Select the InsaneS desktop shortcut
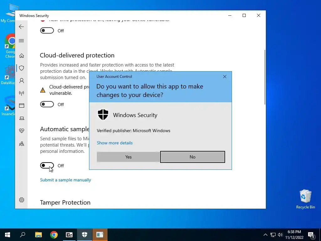The height and width of the screenshot is (241, 321). pos(8,106)
